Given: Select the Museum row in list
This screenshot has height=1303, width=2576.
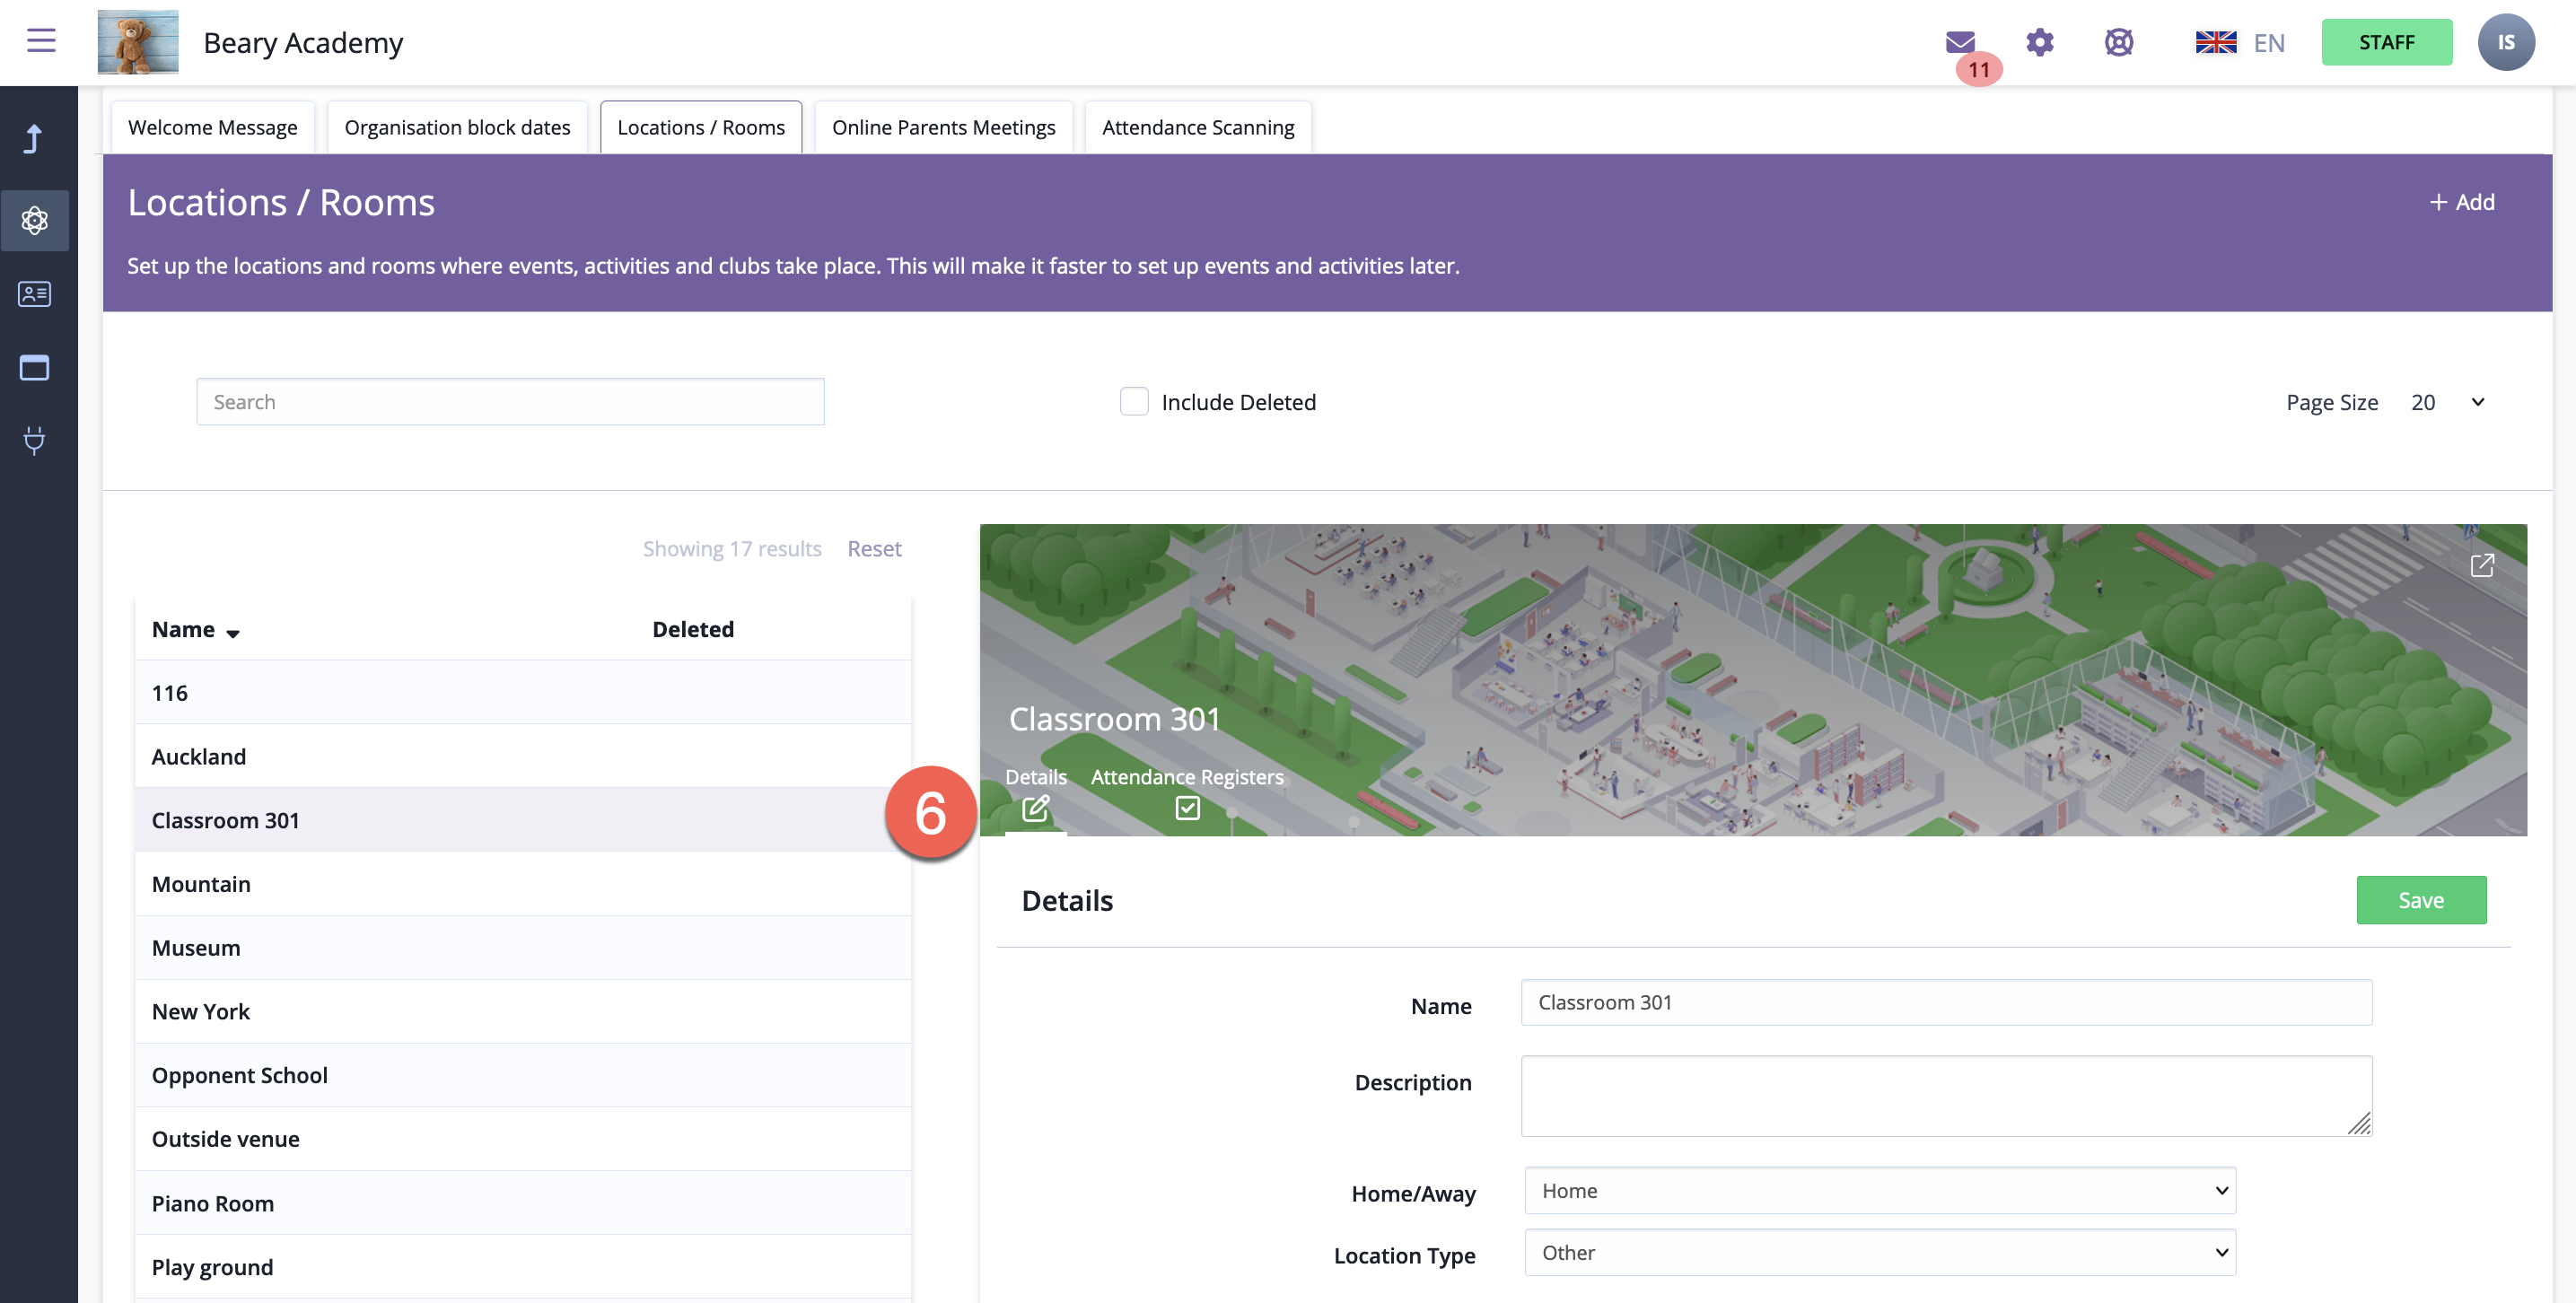Looking at the screenshot, I should [x=196, y=947].
